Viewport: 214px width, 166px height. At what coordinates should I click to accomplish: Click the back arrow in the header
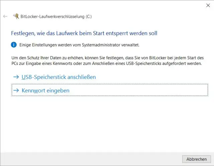(5, 16)
